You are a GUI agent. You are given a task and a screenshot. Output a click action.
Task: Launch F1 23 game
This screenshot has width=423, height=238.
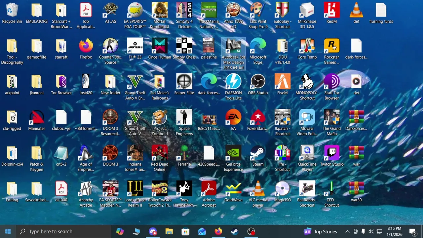tap(135, 49)
